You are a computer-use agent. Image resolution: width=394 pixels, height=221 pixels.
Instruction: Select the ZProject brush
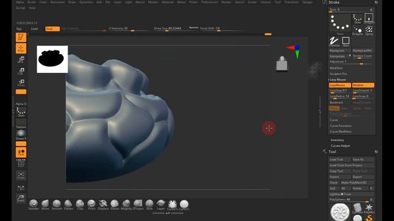[138, 204]
